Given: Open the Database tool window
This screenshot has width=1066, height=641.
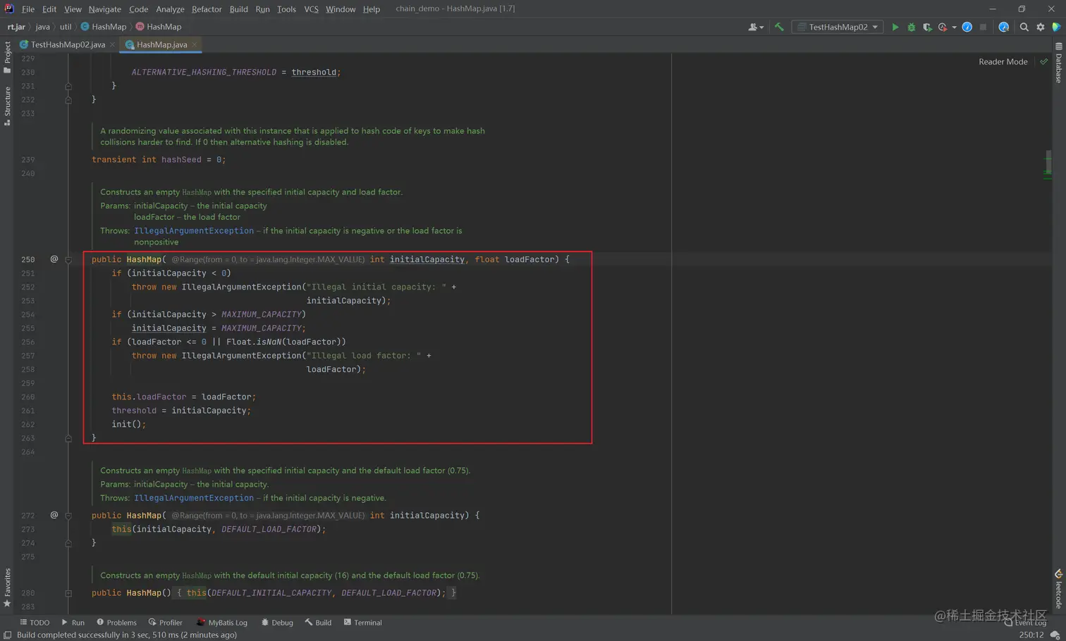Looking at the screenshot, I should click(1058, 63).
